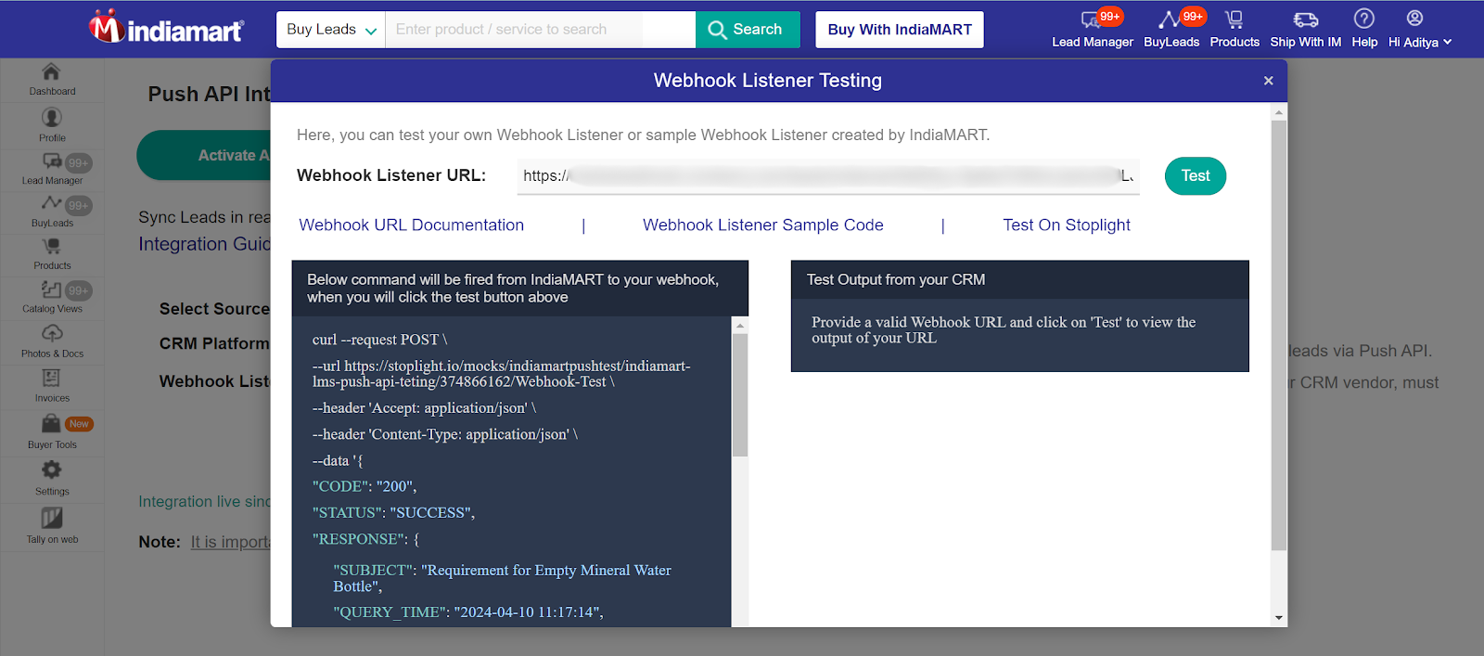
Task: Click 'curl --request POST' line
Action: click(x=380, y=340)
